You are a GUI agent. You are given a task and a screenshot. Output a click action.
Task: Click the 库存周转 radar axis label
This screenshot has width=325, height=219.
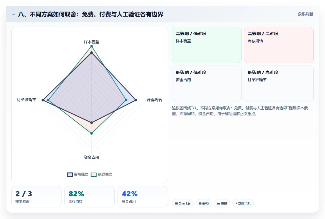[x=154, y=100]
